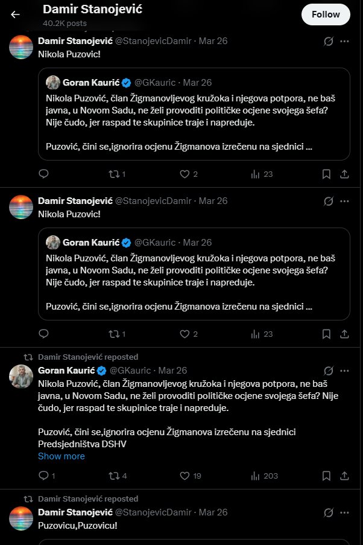Click the back arrow at top
Screen dimensions: 363x545
[x=15, y=14]
